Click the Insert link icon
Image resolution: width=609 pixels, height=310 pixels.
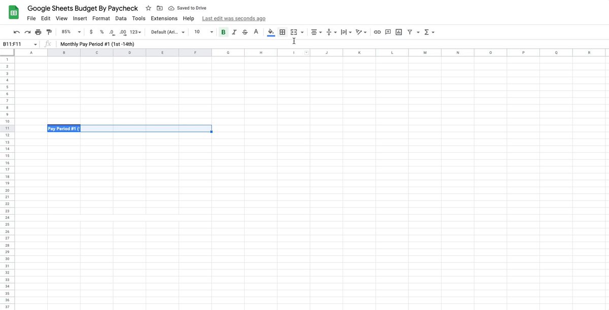(x=377, y=32)
